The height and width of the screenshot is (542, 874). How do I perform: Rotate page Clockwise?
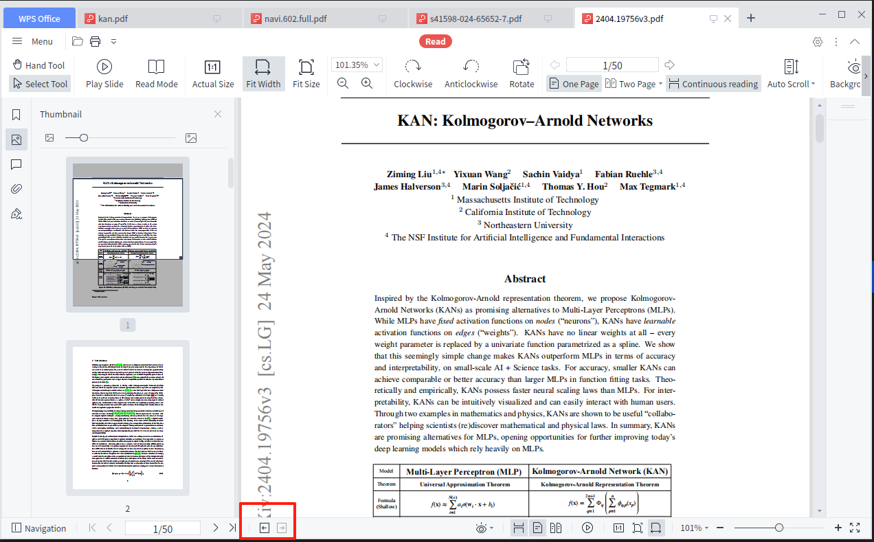413,74
